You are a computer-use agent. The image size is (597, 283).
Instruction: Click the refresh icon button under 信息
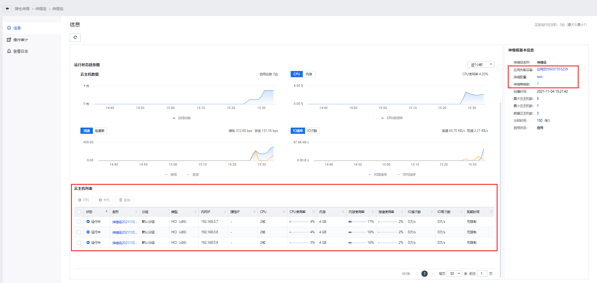click(75, 37)
